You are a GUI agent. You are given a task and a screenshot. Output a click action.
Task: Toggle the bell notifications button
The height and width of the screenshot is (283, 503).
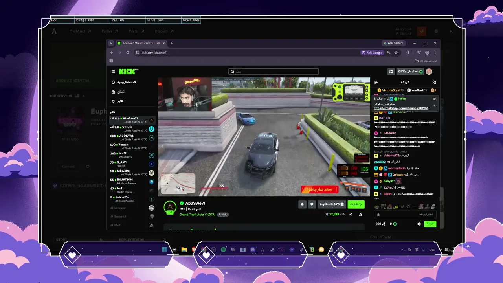coord(302,204)
